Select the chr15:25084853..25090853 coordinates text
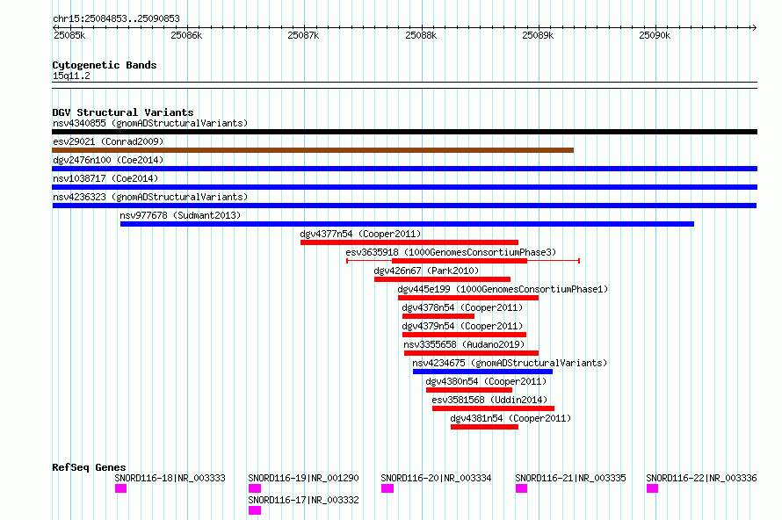 point(116,18)
